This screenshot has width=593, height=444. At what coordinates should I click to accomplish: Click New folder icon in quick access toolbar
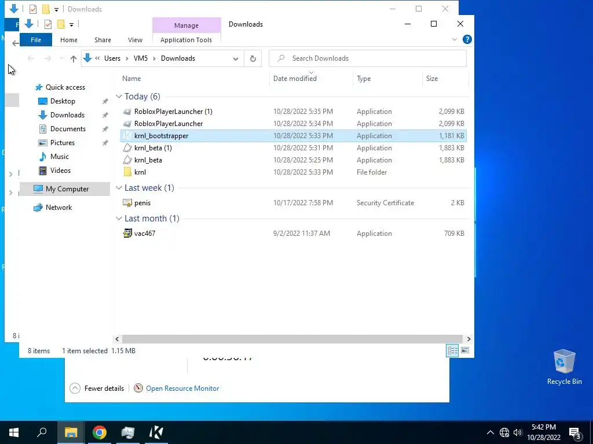point(61,24)
